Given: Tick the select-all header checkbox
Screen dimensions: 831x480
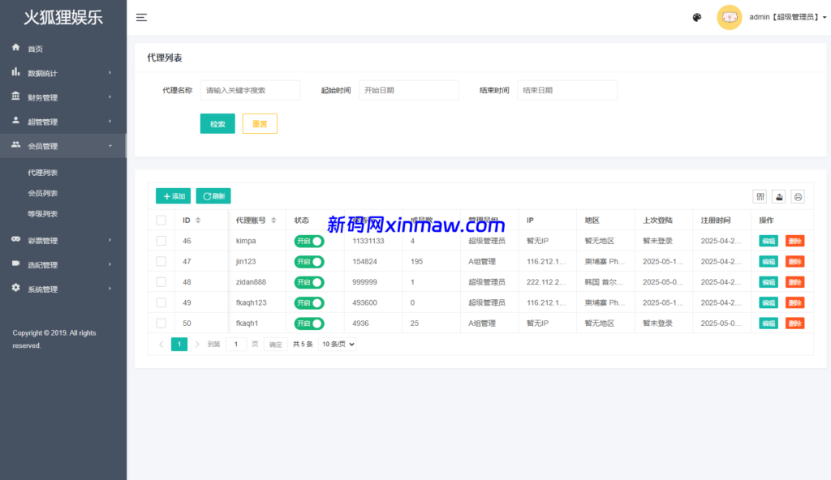Looking at the screenshot, I should [x=161, y=221].
